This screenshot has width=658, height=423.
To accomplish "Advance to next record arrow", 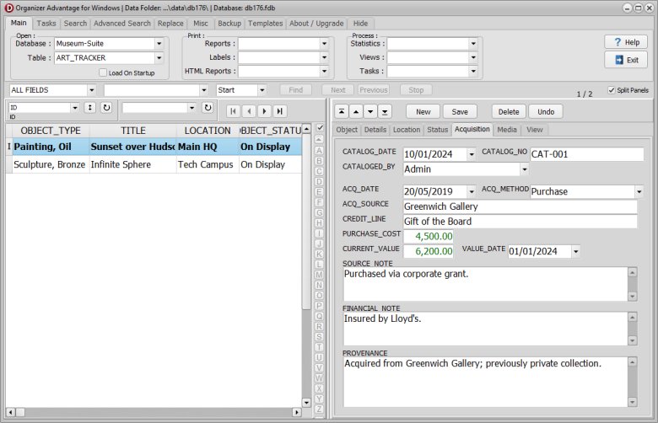I will (264, 110).
